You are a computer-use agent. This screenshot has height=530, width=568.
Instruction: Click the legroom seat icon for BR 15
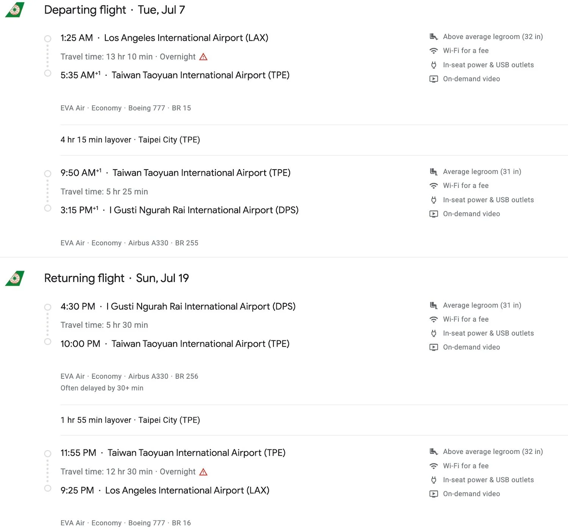pyautogui.click(x=434, y=37)
